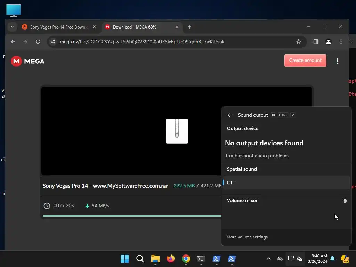Open Chrome side panel
356x267 pixels.
pos(316,42)
